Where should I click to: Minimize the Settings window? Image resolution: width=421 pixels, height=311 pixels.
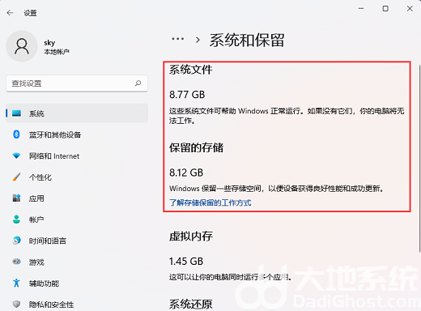tap(361, 9)
